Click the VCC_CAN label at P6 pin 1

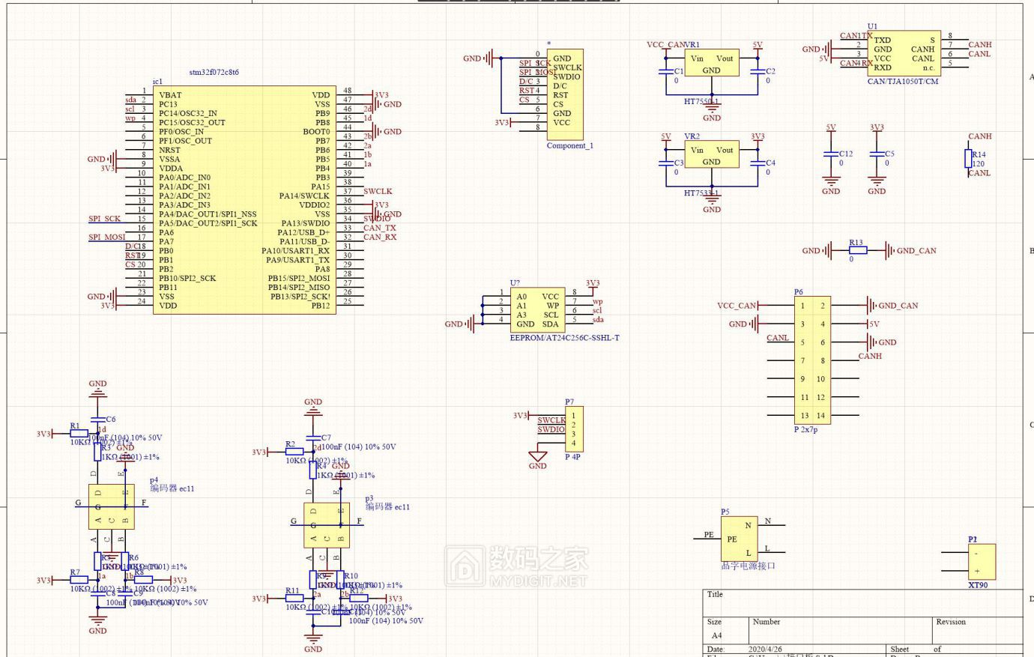click(737, 306)
